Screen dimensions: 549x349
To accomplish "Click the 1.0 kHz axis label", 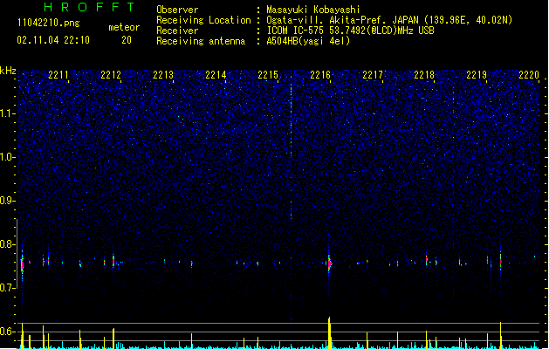I will (8, 157).
